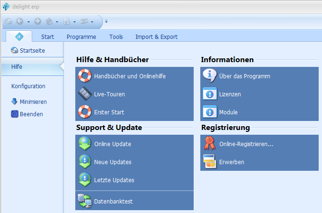Click the lifebuoy icon beside Erster Start
This screenshot has height=213, width=322.
(x=85, y=112)
